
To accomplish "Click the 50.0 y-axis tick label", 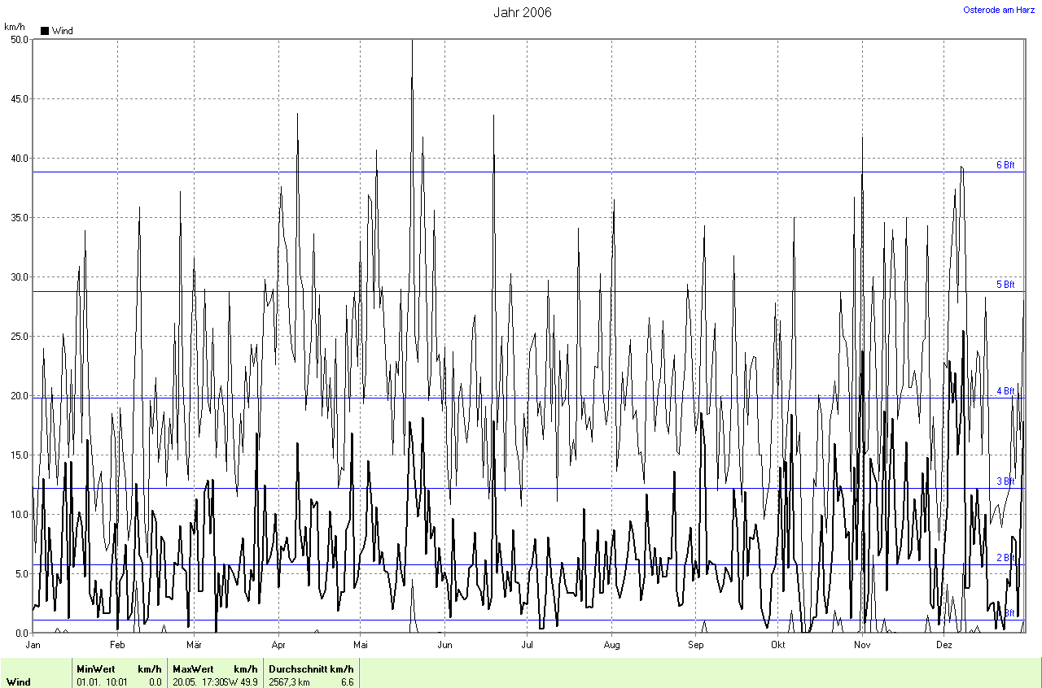I will coord(18,39).
